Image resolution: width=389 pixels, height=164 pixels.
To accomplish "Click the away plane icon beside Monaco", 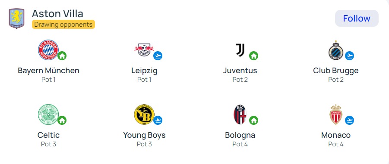I will [x=350, y=121].
